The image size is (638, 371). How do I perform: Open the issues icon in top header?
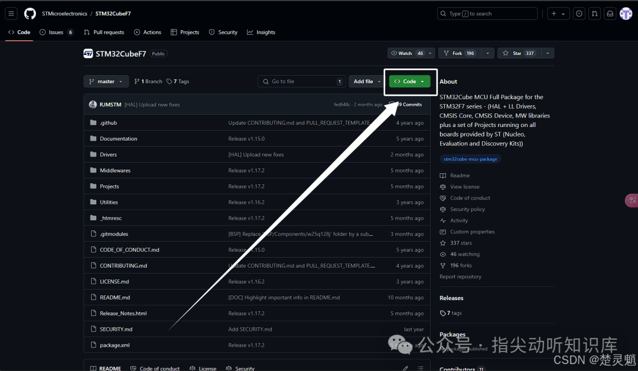coord(579,14)
